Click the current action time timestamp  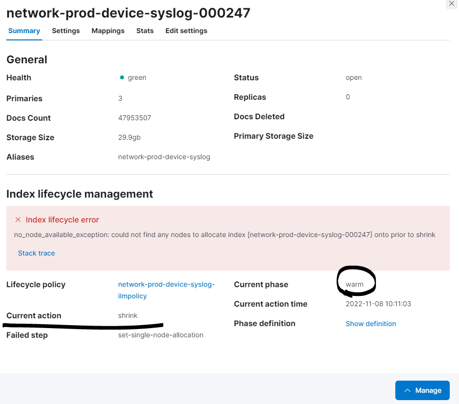tap(378, 304)
